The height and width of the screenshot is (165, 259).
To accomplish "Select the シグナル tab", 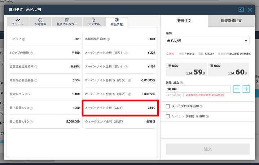I will tap(94, 22).
